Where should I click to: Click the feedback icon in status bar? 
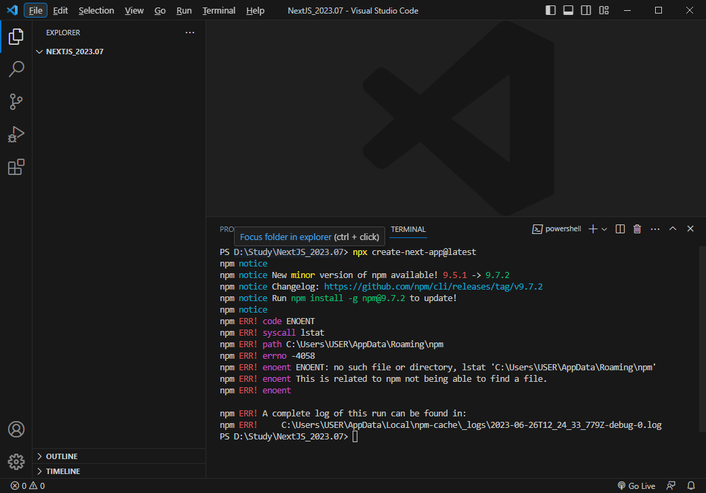click(x=671, y=486)
